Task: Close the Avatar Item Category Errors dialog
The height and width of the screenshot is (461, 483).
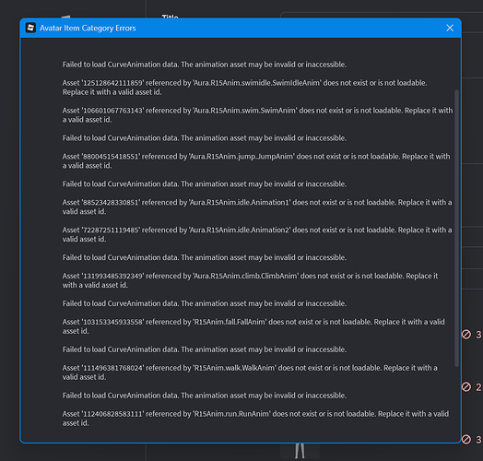Action: point(450,28)
